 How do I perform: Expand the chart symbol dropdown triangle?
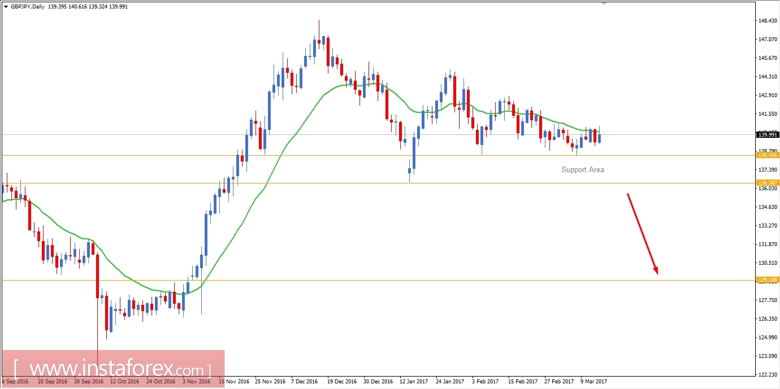pyautogui.click(x=6, y=6)
